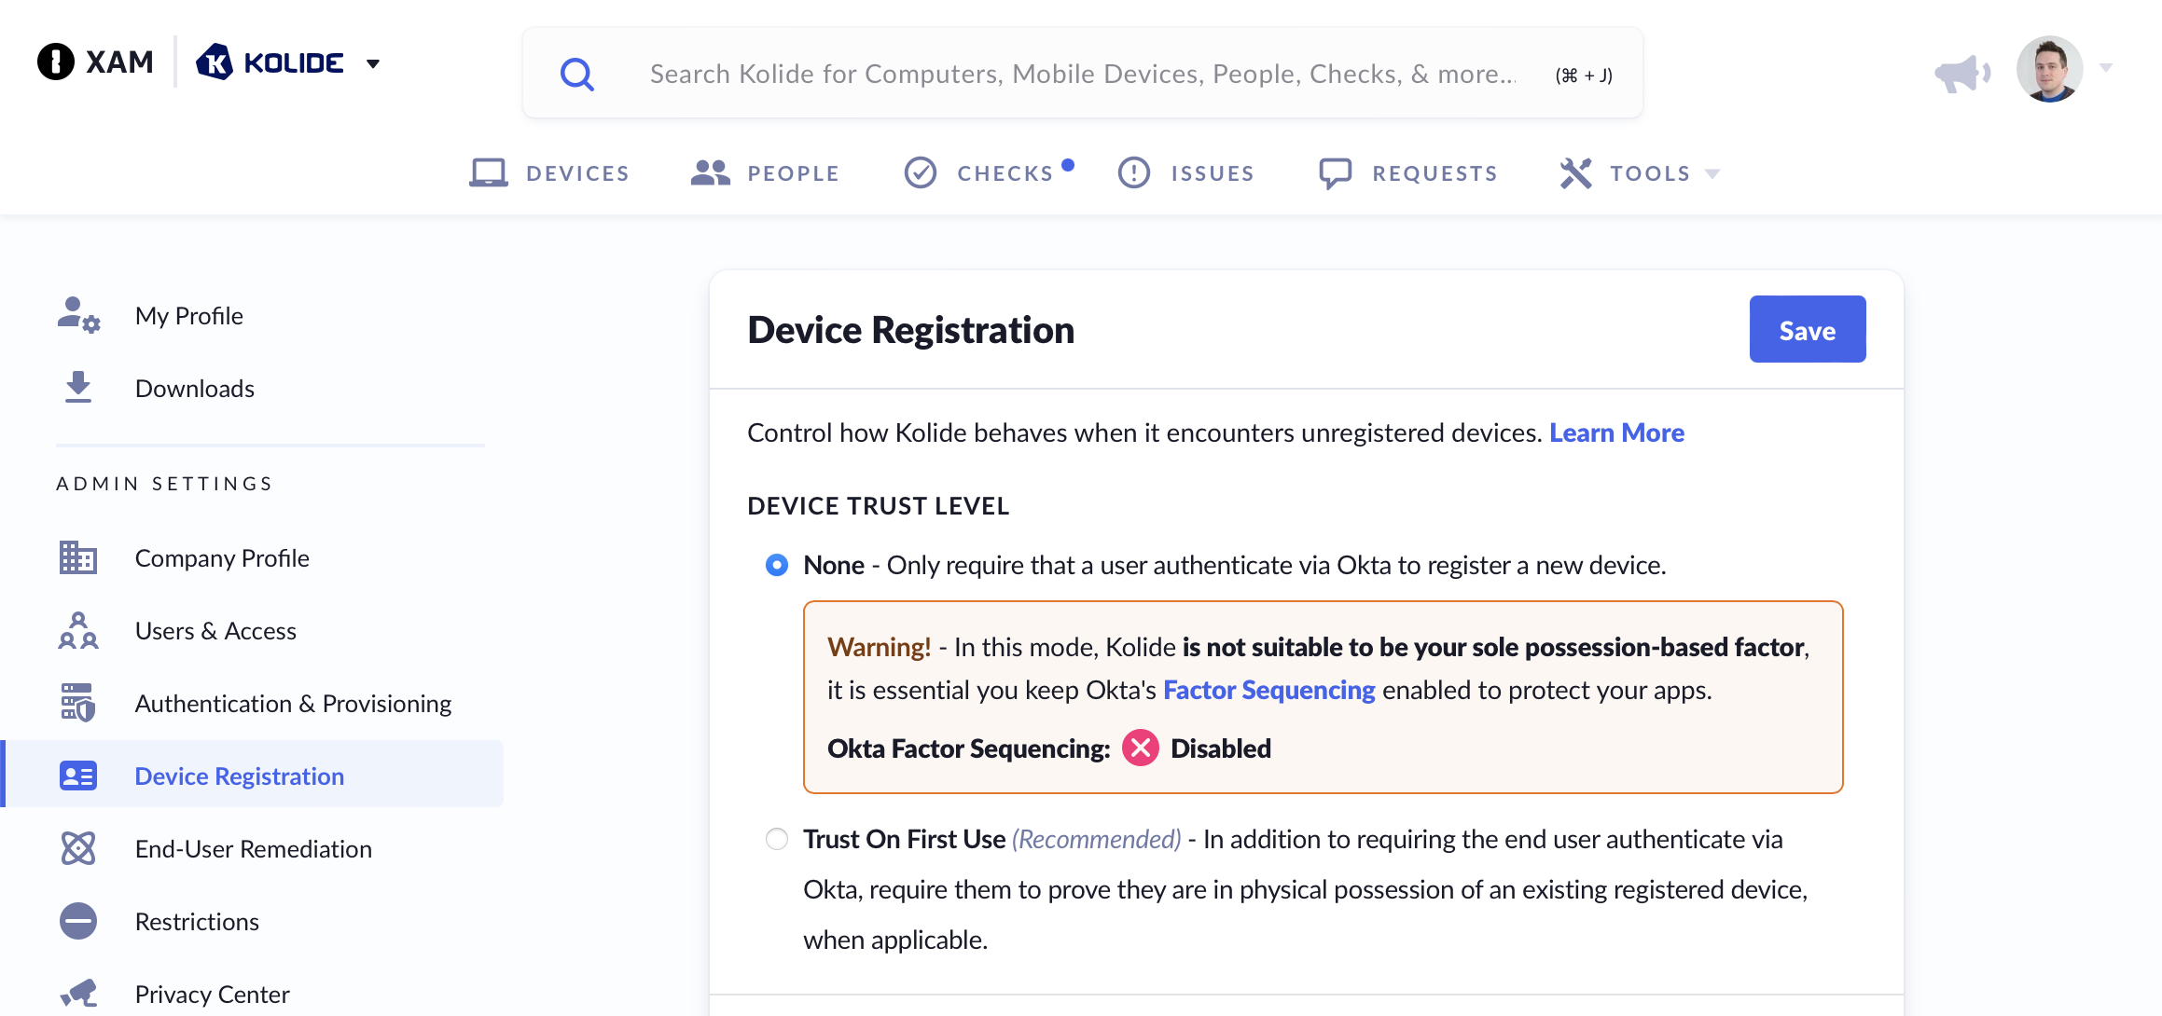Select the None trust level radio

click(777, 565)
